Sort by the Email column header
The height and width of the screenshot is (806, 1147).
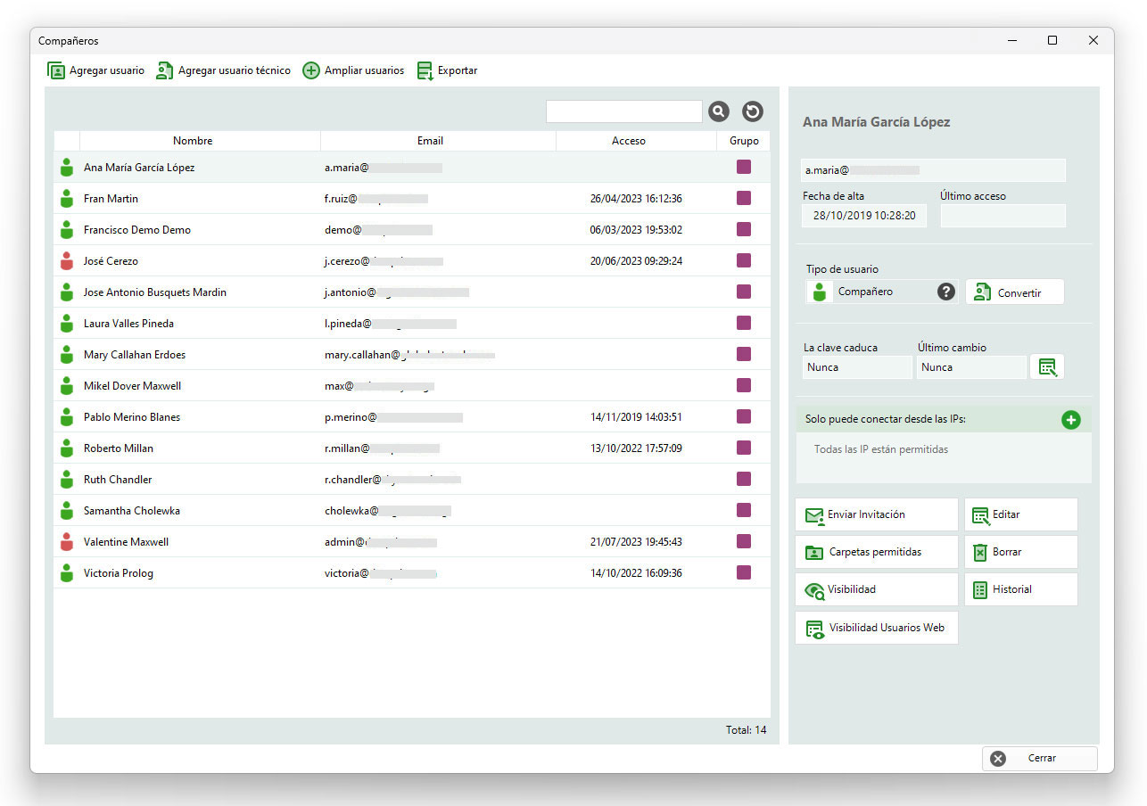(x=438, y=141)
